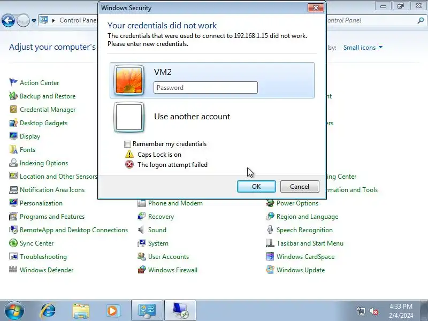Open Backup and Restore icon
This screenshot has width=428, height=321.
tap(13, 96)
